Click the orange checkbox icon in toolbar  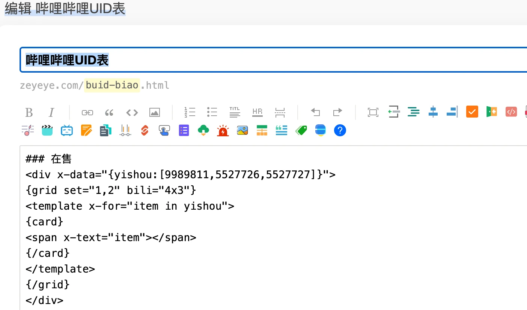472,112
